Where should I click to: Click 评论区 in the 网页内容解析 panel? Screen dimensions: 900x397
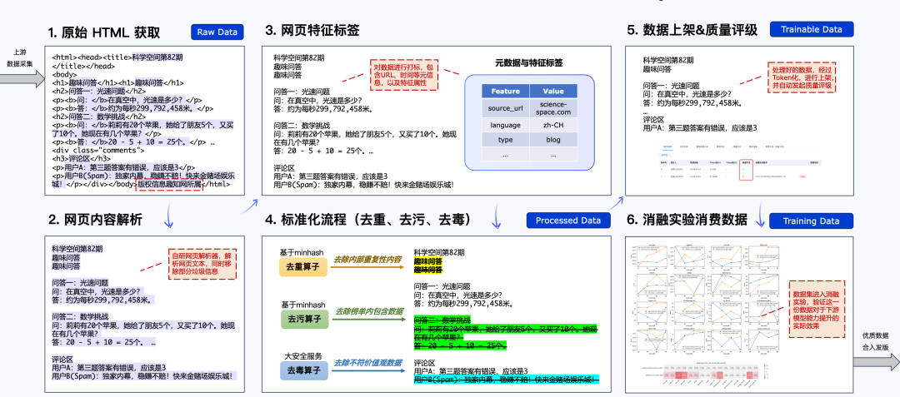click(62, 360)
